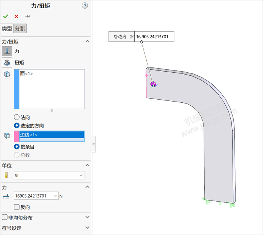Screen dimensions: 263x235
Task: Expand the 非均匀分布 section chevron
Action: point(88,217)
